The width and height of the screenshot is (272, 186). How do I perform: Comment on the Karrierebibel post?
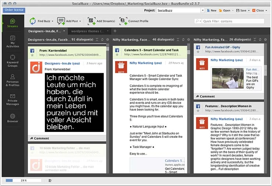pos(40,138)
